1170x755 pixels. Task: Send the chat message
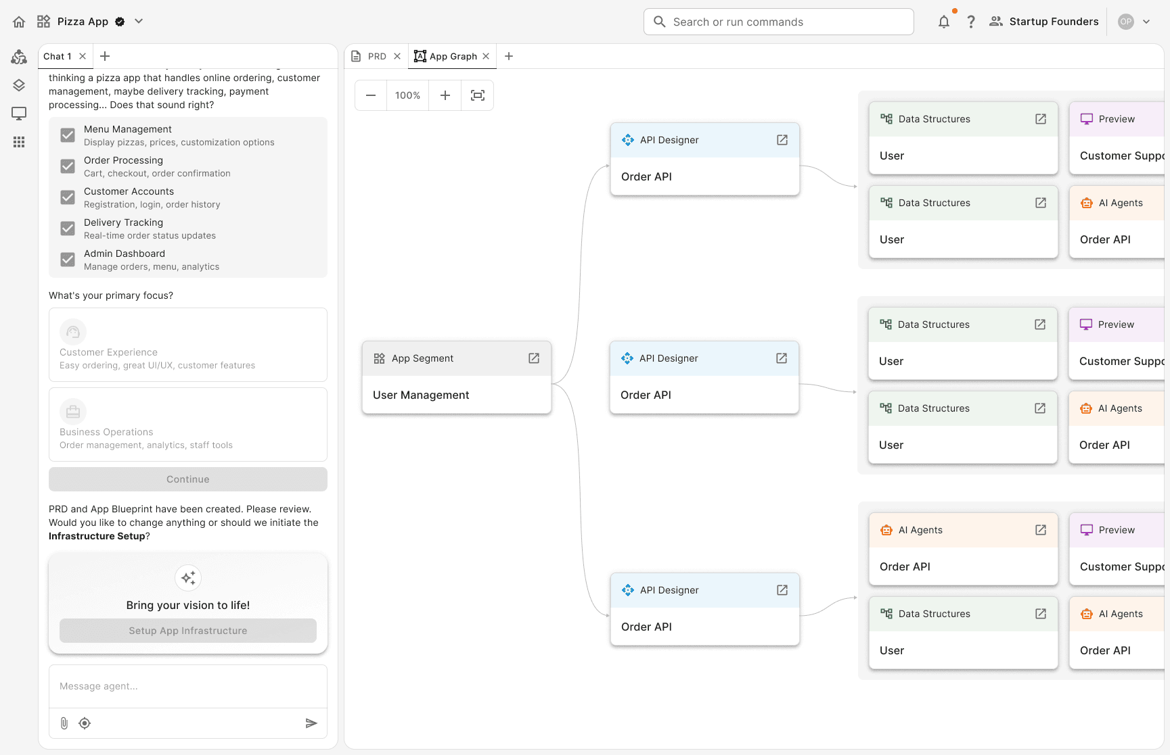[311, 723]
